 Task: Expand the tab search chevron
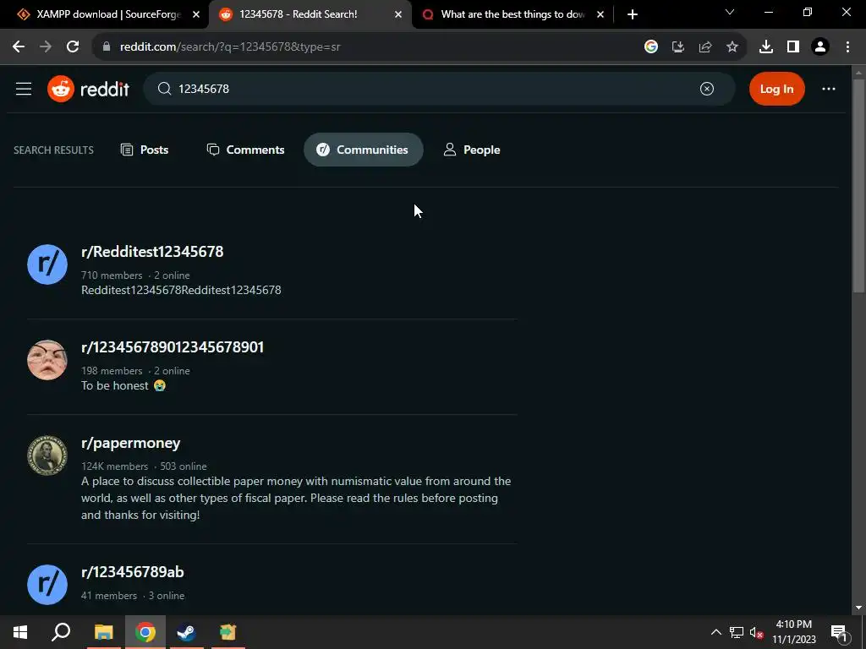tap(730, 12)
